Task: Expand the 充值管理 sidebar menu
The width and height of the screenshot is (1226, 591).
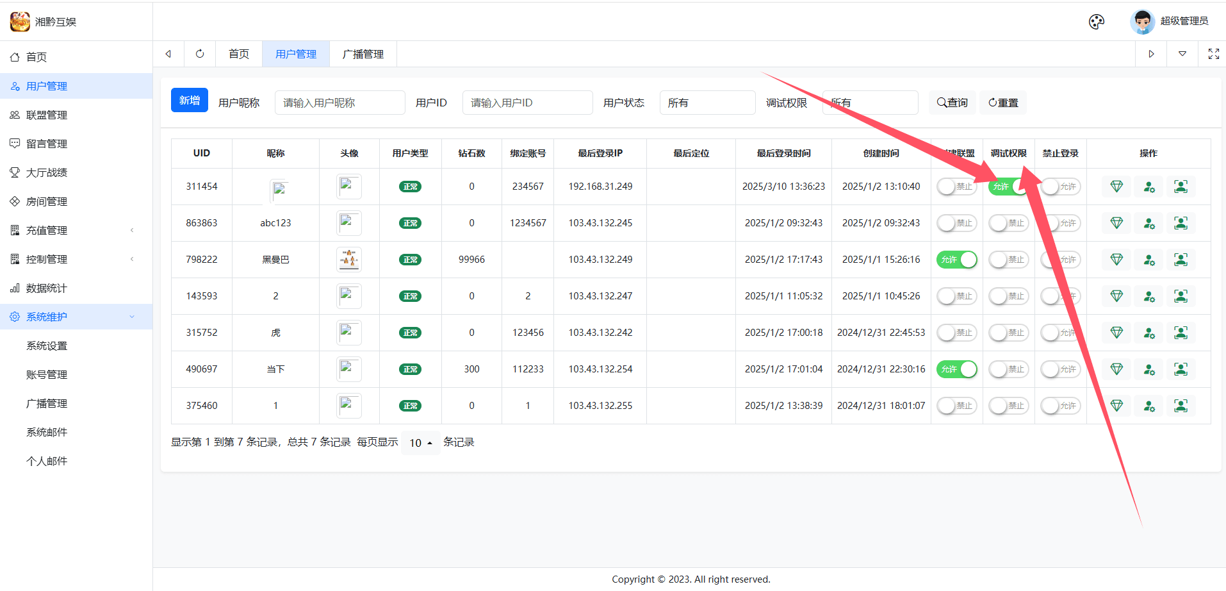Action: pyautogui.click(x=76, y=230)
